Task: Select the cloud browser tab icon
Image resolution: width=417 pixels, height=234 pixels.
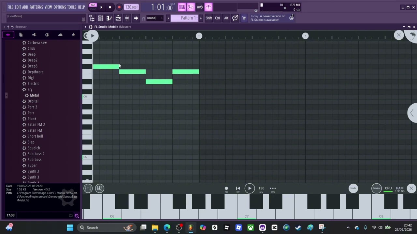Action: pos(60,35)
